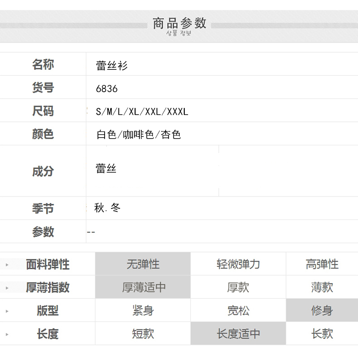Click the small triangle beside 长度

pyautogui.click(x=7, y=334)
